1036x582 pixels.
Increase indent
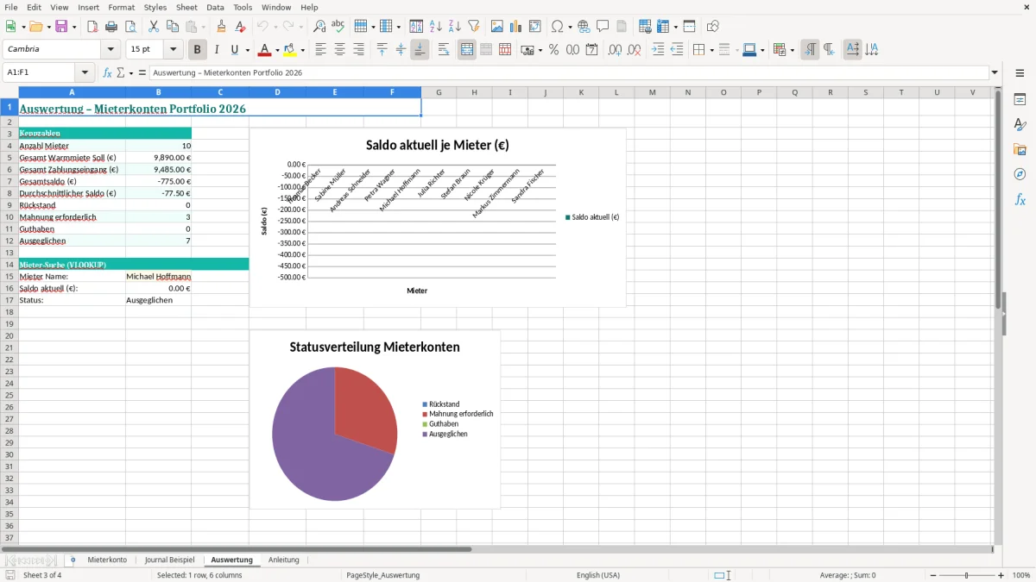pos(659,50)
